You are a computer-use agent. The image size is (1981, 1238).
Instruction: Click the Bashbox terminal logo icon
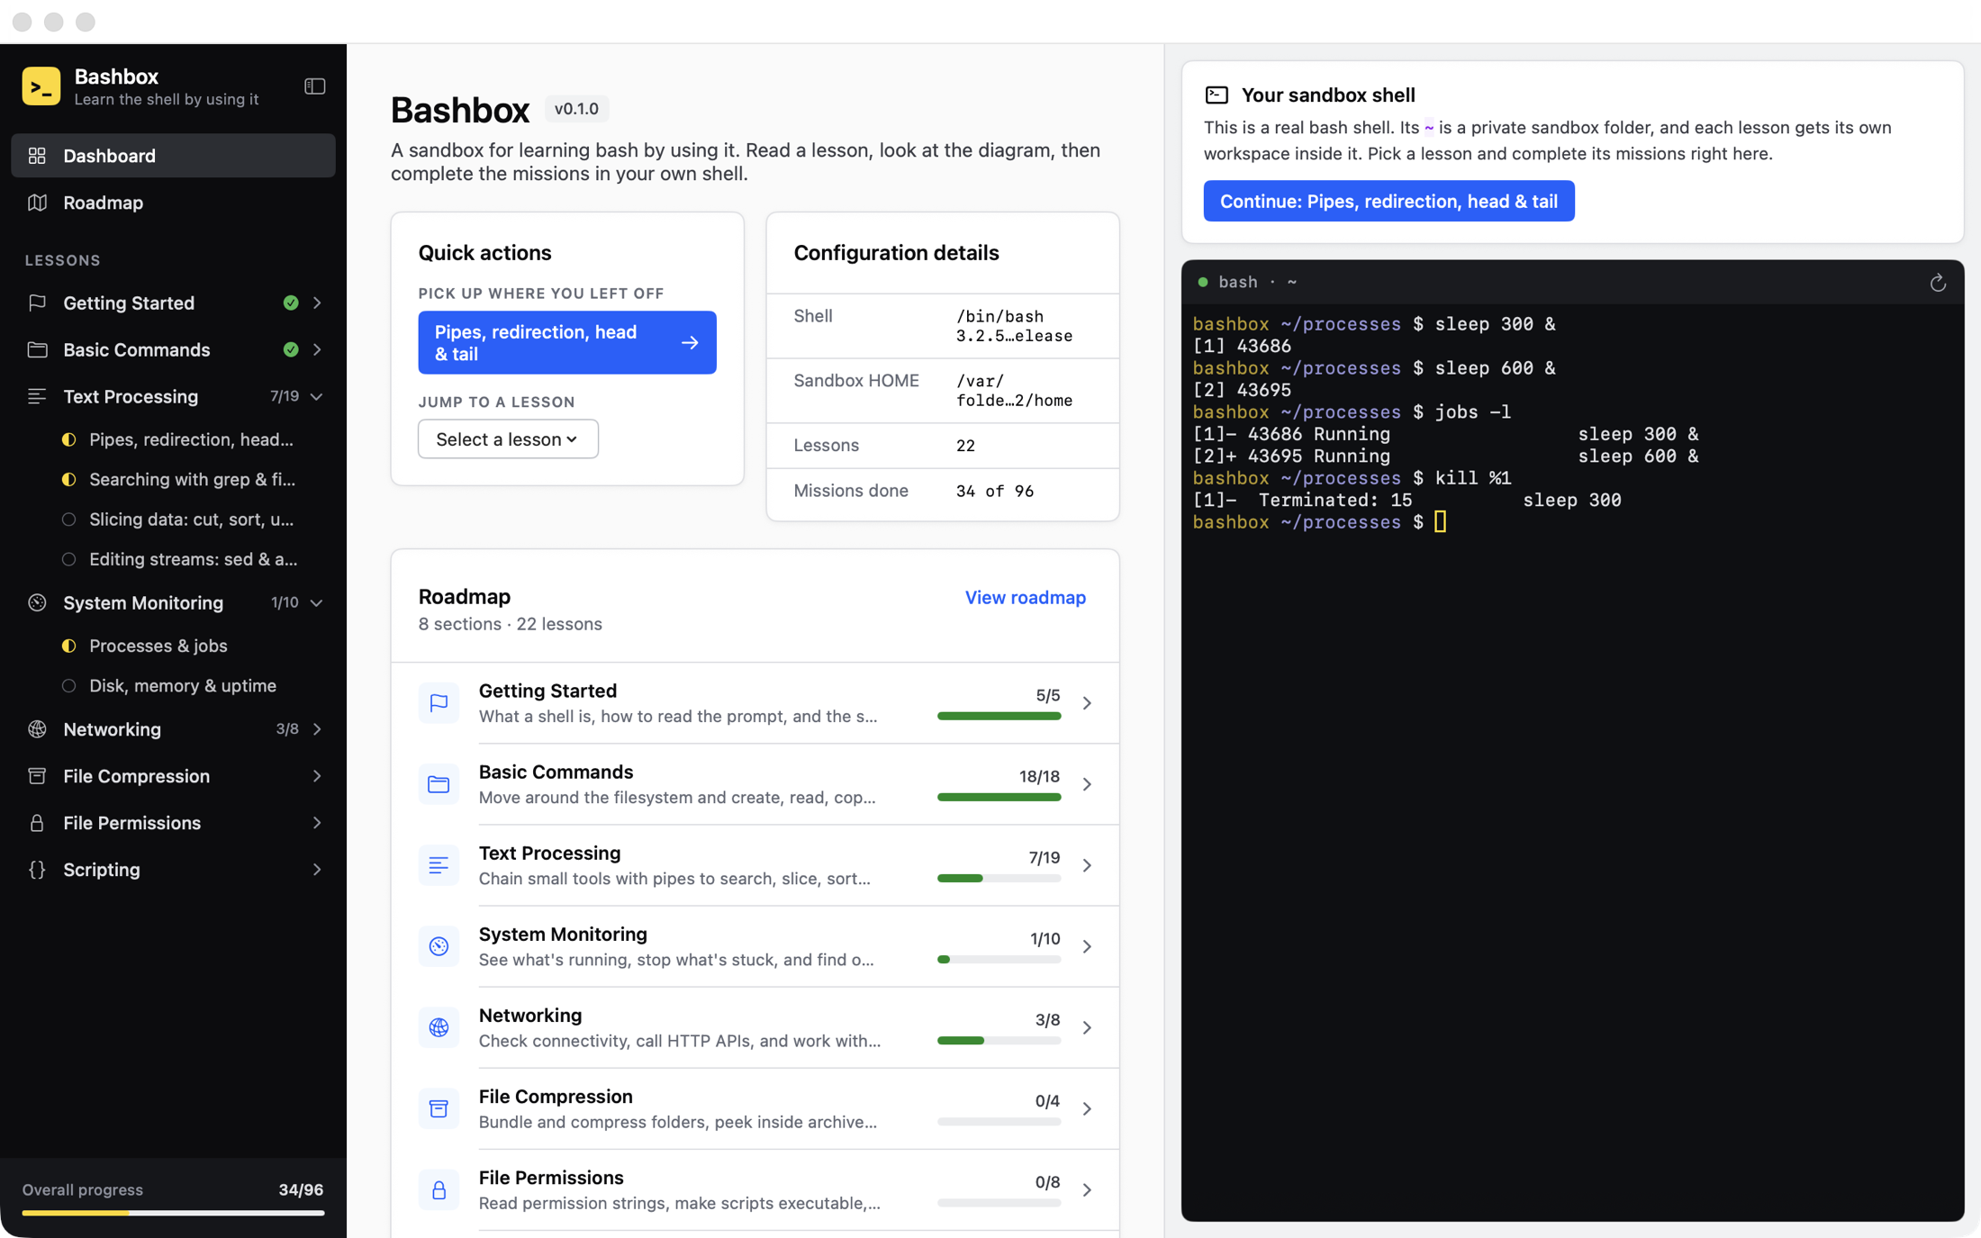(x=41, y=86)
